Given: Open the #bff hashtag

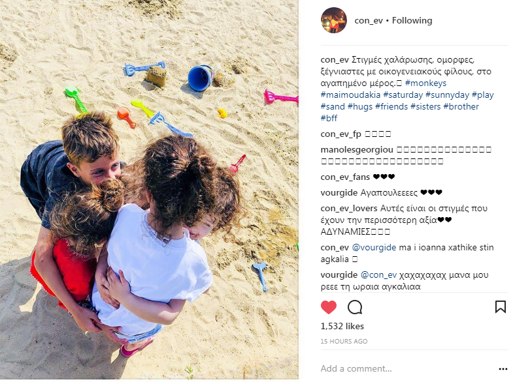Looking at the screenshot, I should tap(329, 118).
